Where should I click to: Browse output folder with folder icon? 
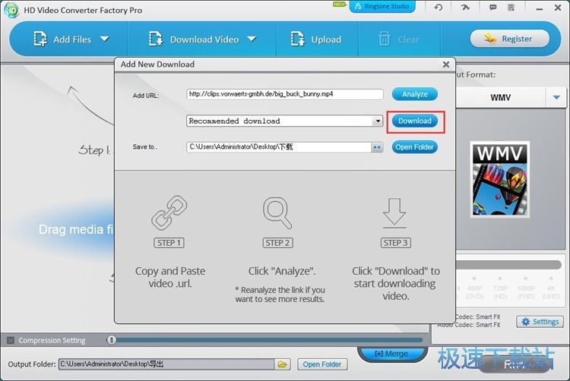pyautogui.click(x=283, y=364)
